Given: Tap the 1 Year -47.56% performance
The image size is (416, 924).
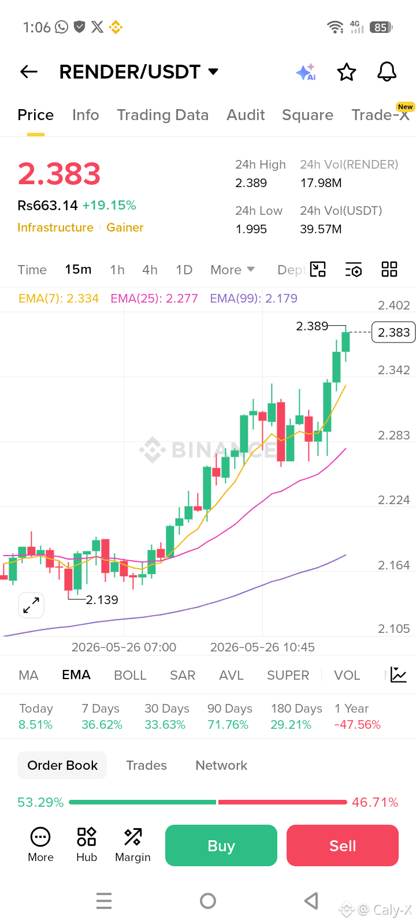Looking at the screenshot, I should point(357,717).
